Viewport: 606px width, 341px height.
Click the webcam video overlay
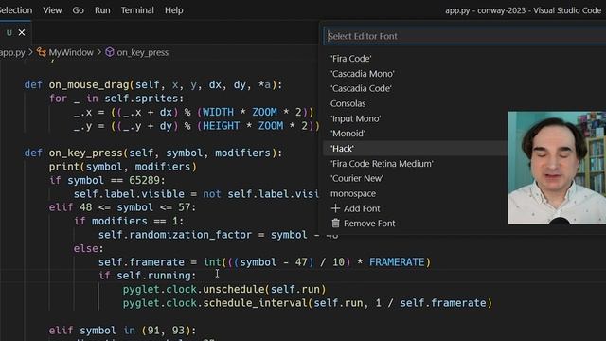(557, 168)
